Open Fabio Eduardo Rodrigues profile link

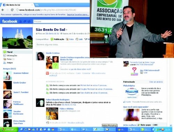pos(57,100)
